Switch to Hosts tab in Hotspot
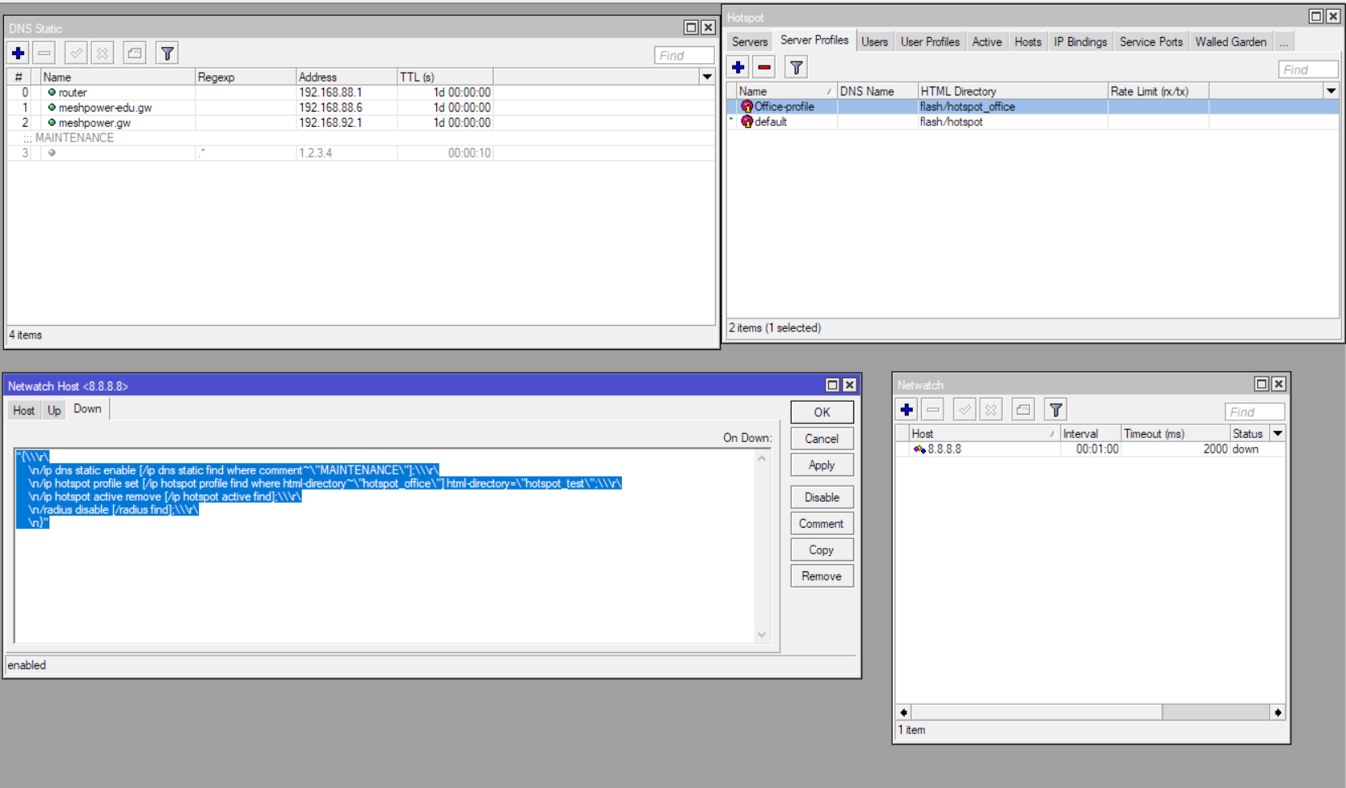 coord(1028,42)
